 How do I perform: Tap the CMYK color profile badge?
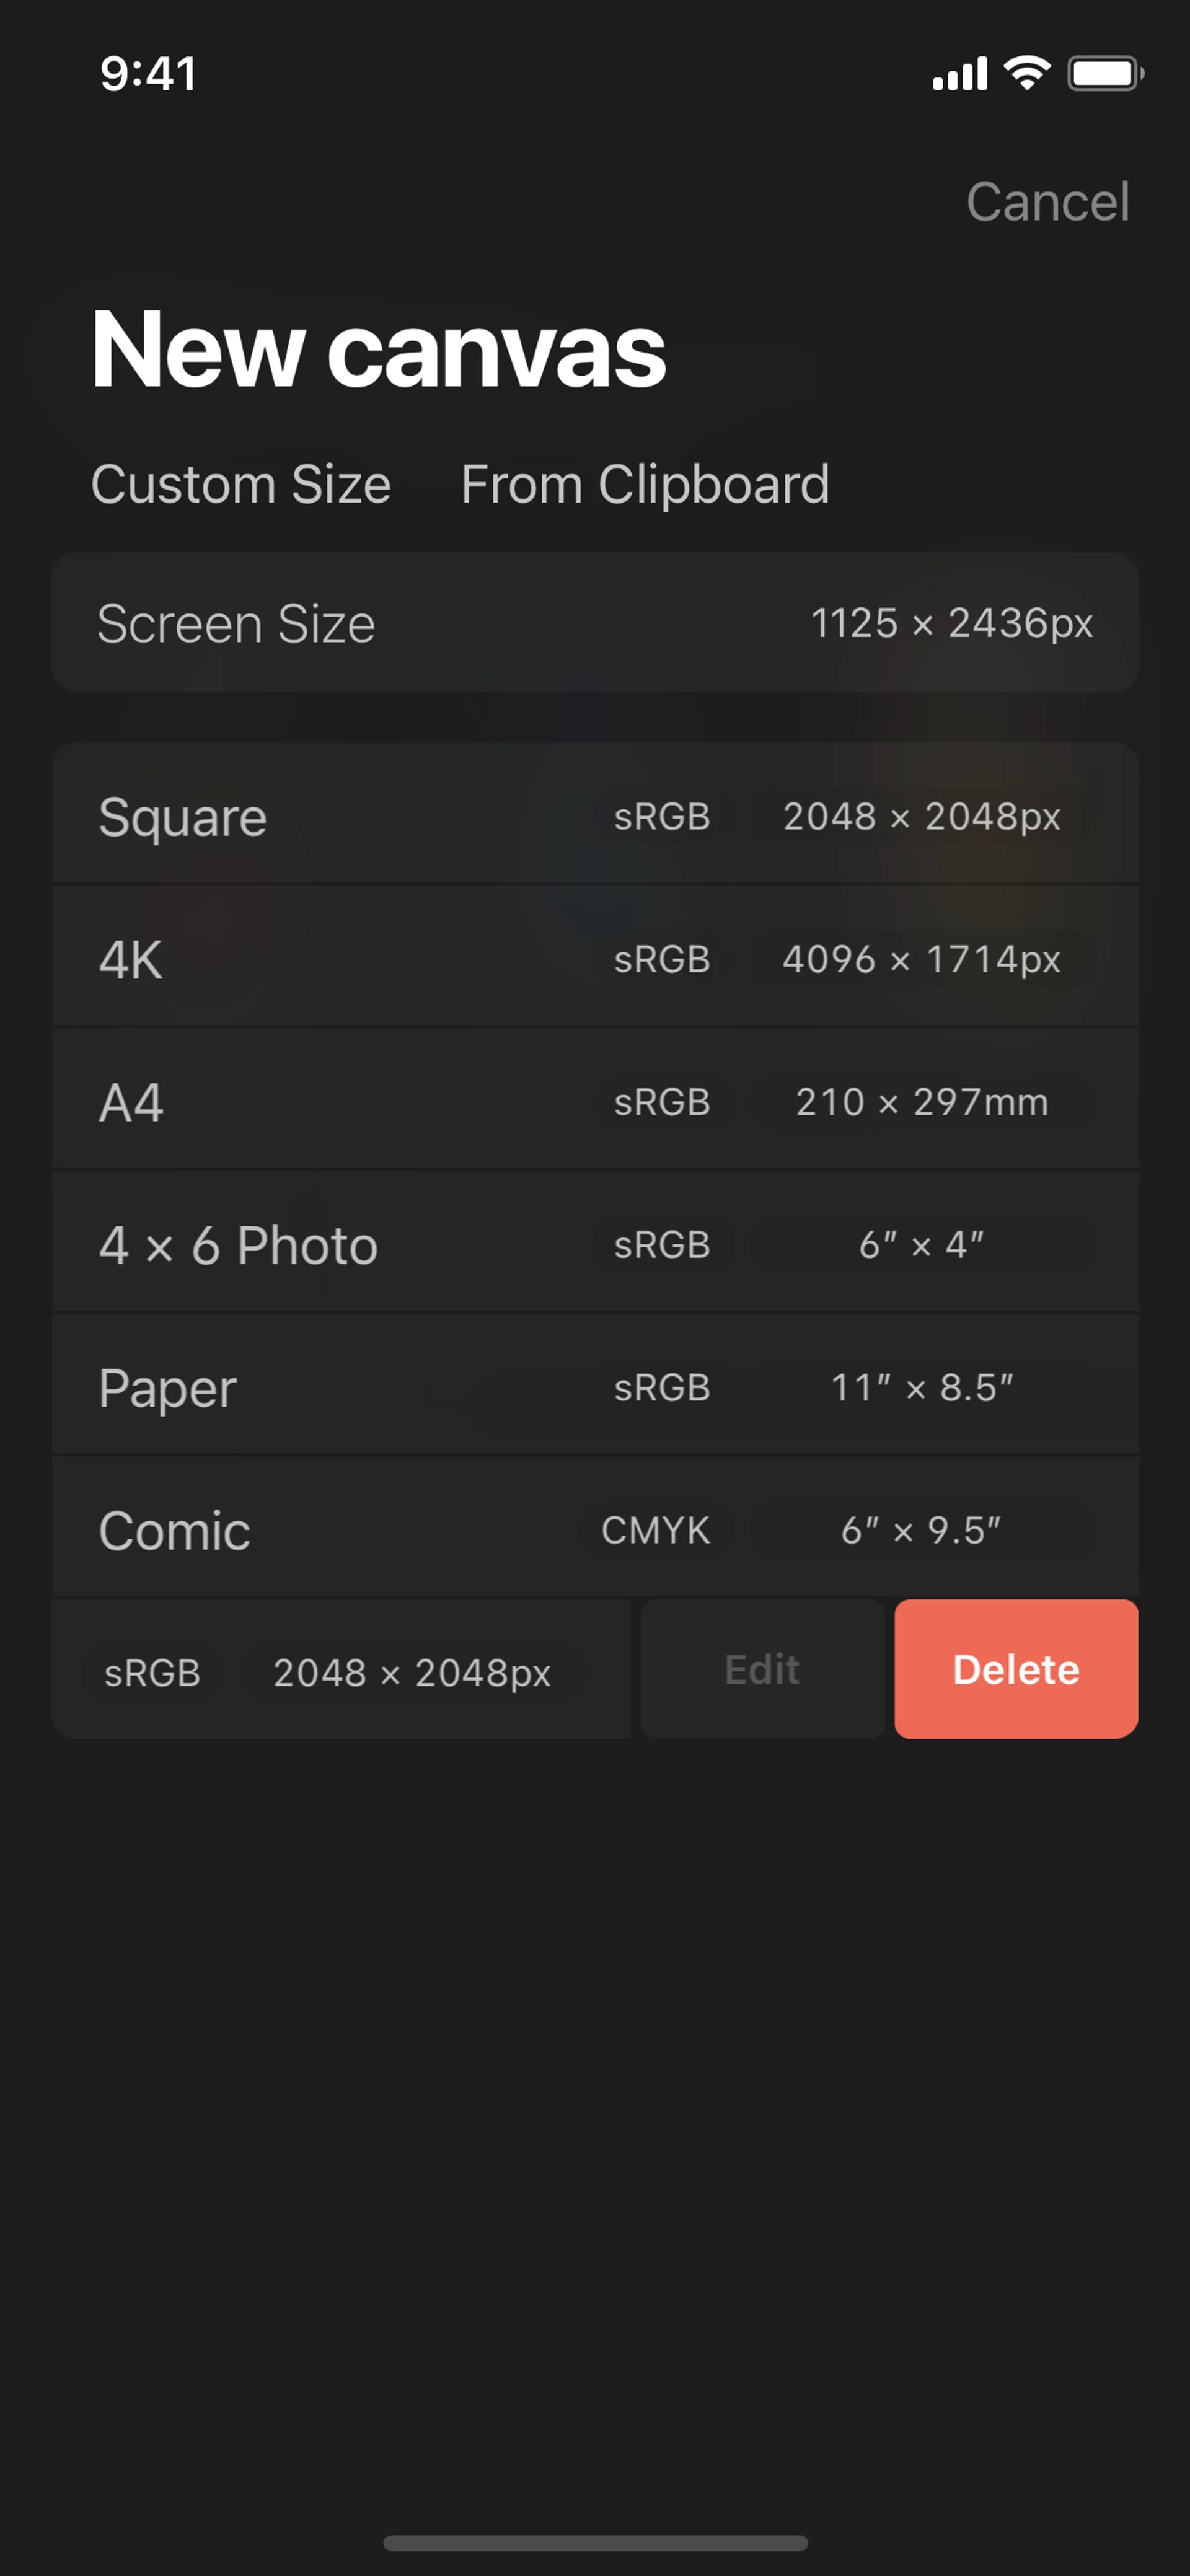coord(655,1530)
